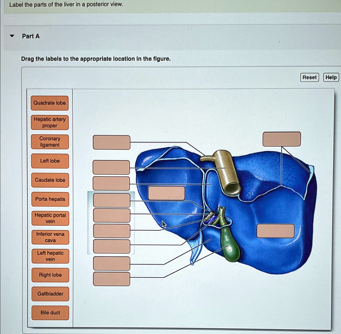Select the Left lobe label

[49, 161]
